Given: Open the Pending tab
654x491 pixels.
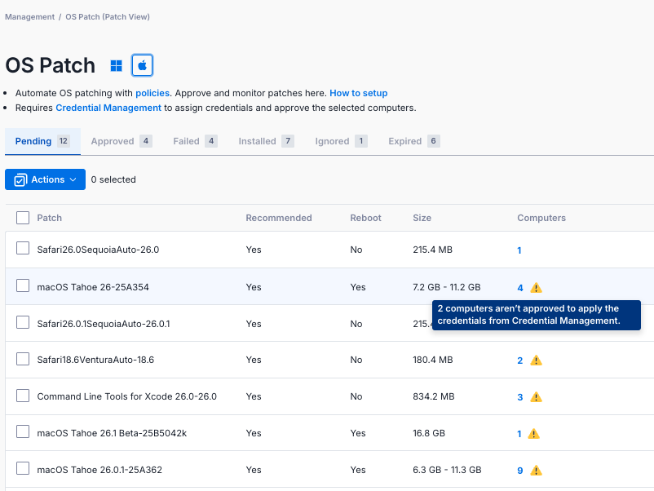Looking at the screenshot, I should (42, 141).
